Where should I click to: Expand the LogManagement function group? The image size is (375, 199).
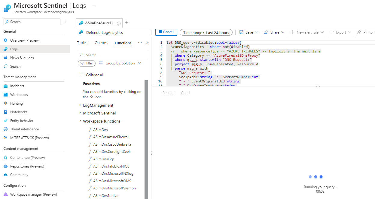80,105
